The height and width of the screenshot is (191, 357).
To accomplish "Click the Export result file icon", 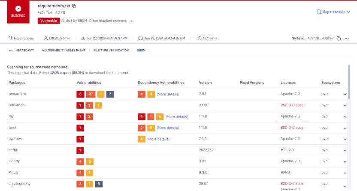I will (x=319, y=12).
